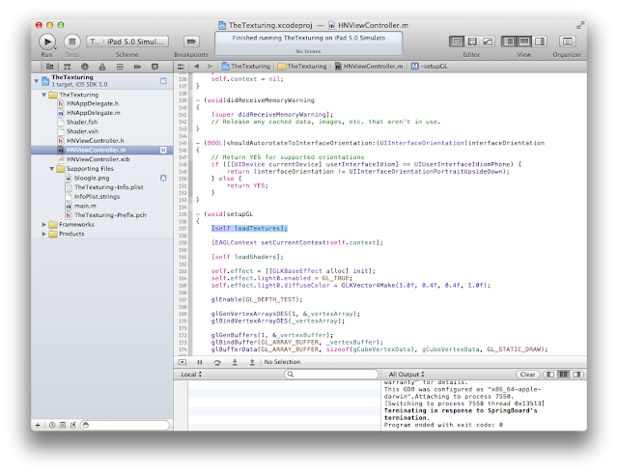Toggle recent files filter in navigator
Image resolution: width=618 pixels, height=474 pixels.
[x=52, y=425]
